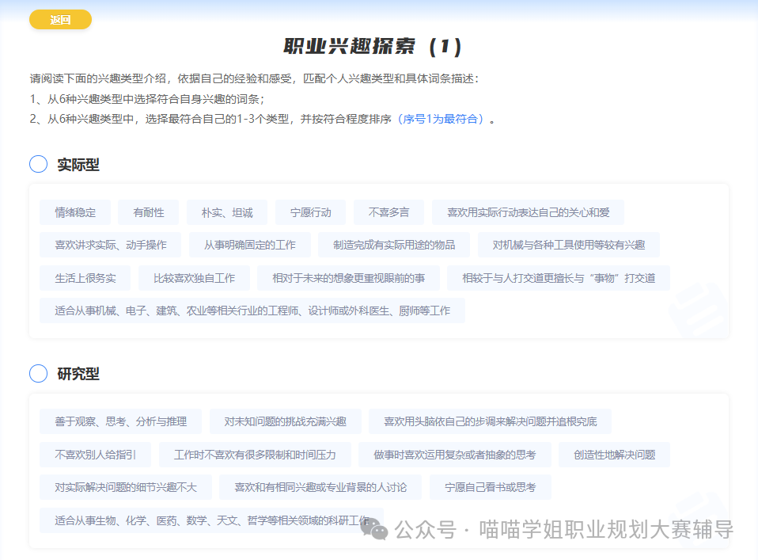The width and height of the screenshot is (758, 560).
Task: Select the 情绪稳定 tag
Action: pyautogui.click(x=75, y=212)
